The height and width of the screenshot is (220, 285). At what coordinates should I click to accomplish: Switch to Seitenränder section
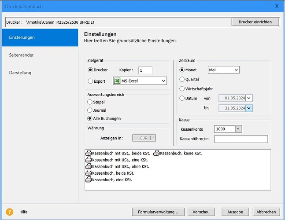click(x=21, y=55)
